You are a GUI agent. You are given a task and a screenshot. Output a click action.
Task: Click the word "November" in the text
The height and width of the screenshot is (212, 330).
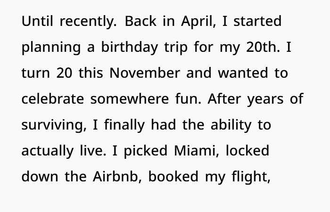145,73
